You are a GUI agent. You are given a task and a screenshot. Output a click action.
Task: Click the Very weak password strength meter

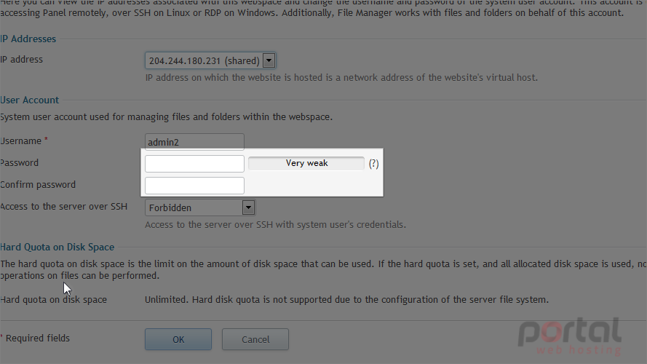[306, 163]
